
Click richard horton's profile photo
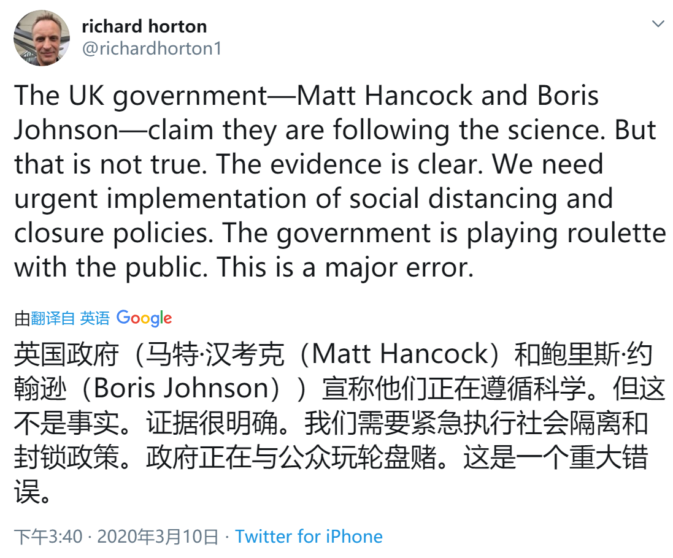click(42, 37)
